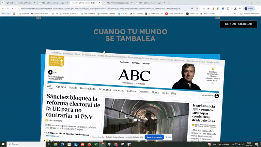The height and width of the screenshot is (147, 261).
Task: Open Adobe Analytics bookmark
Action: (x=175, y=13)
